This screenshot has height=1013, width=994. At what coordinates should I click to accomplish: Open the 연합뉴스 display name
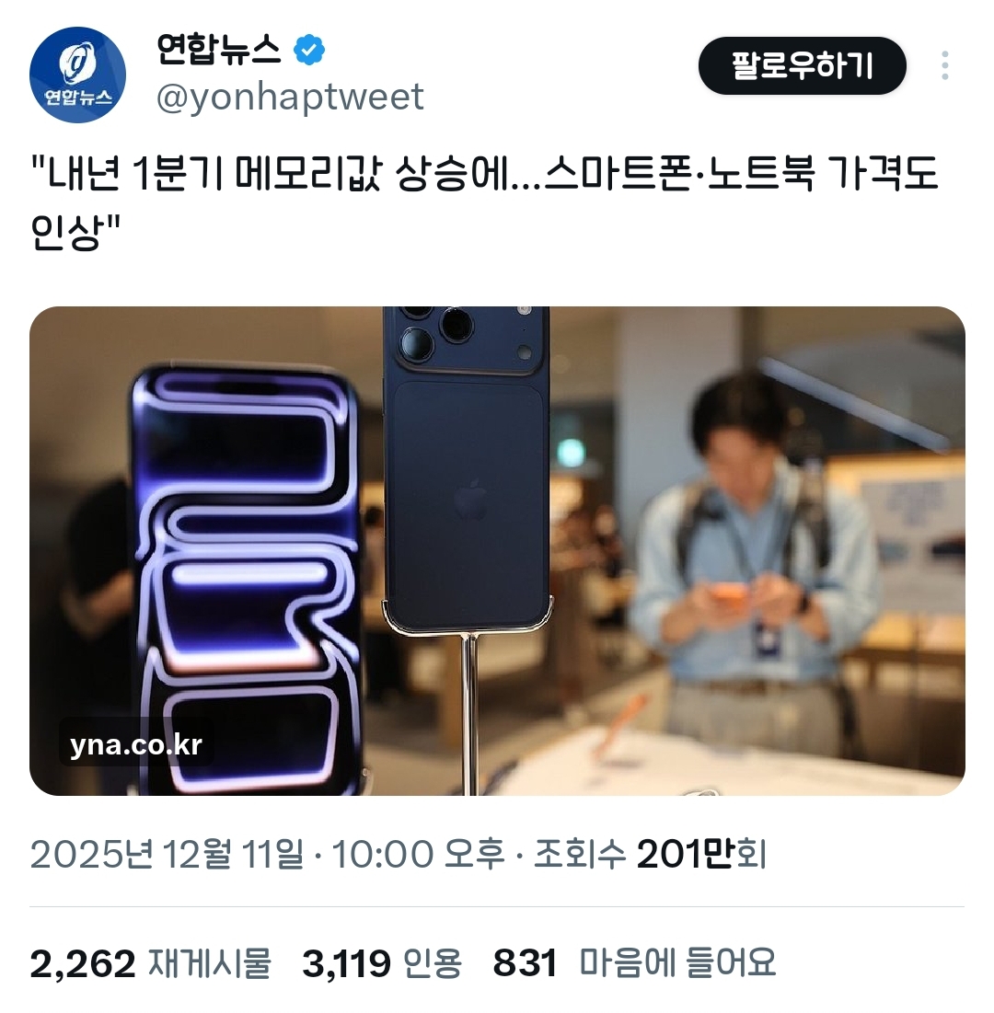218,50
